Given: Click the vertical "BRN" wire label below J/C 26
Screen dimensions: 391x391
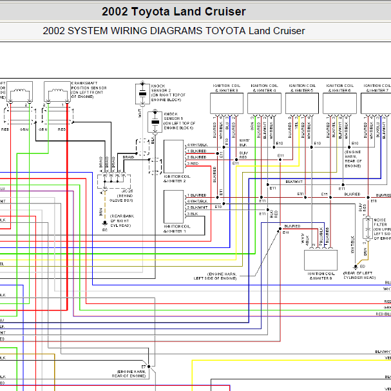Looking at the screenshot, I should [x=100, y=212].
